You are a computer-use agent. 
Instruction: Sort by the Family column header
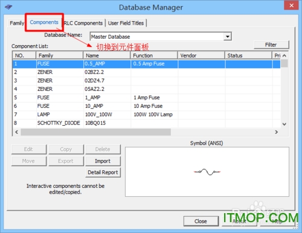(60, 55)
